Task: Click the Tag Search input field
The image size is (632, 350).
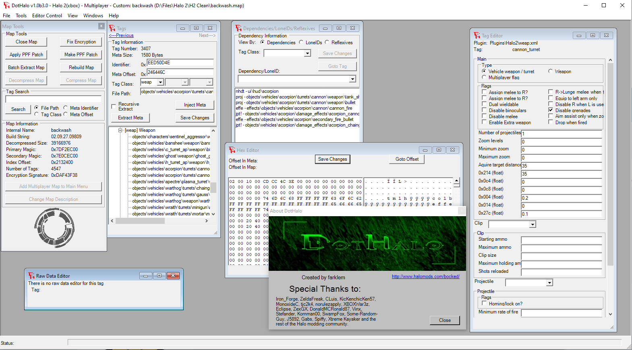Action: coord(54,99)
